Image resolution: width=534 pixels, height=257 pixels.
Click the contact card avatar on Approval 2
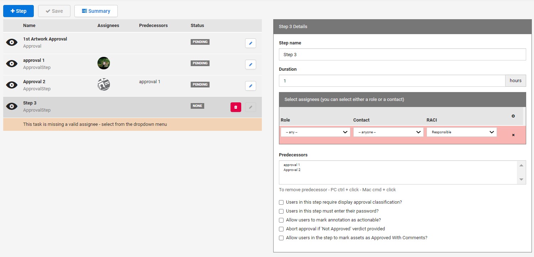click(104, 85)
